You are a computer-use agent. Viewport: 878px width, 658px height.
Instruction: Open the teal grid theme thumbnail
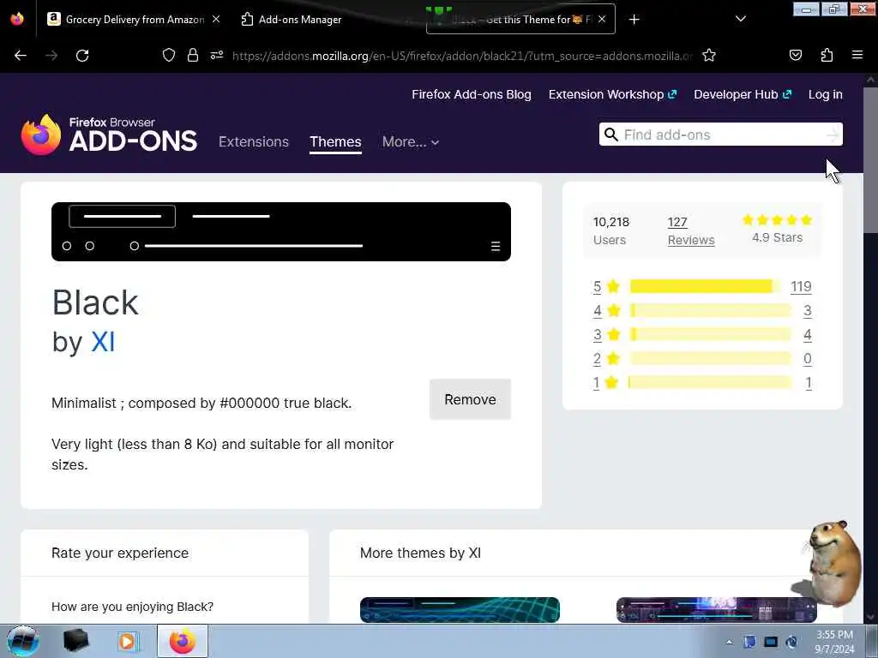pos(460,610)
